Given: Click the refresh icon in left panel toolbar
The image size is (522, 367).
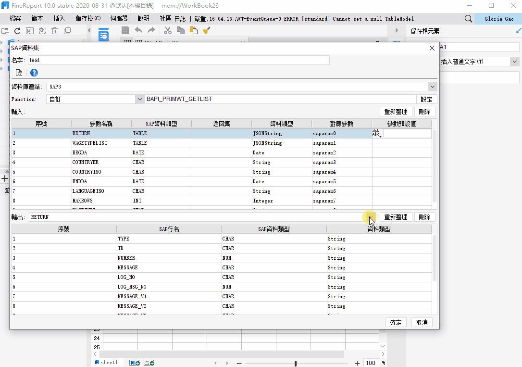Looking at the screenshot, I should [17, 31].
